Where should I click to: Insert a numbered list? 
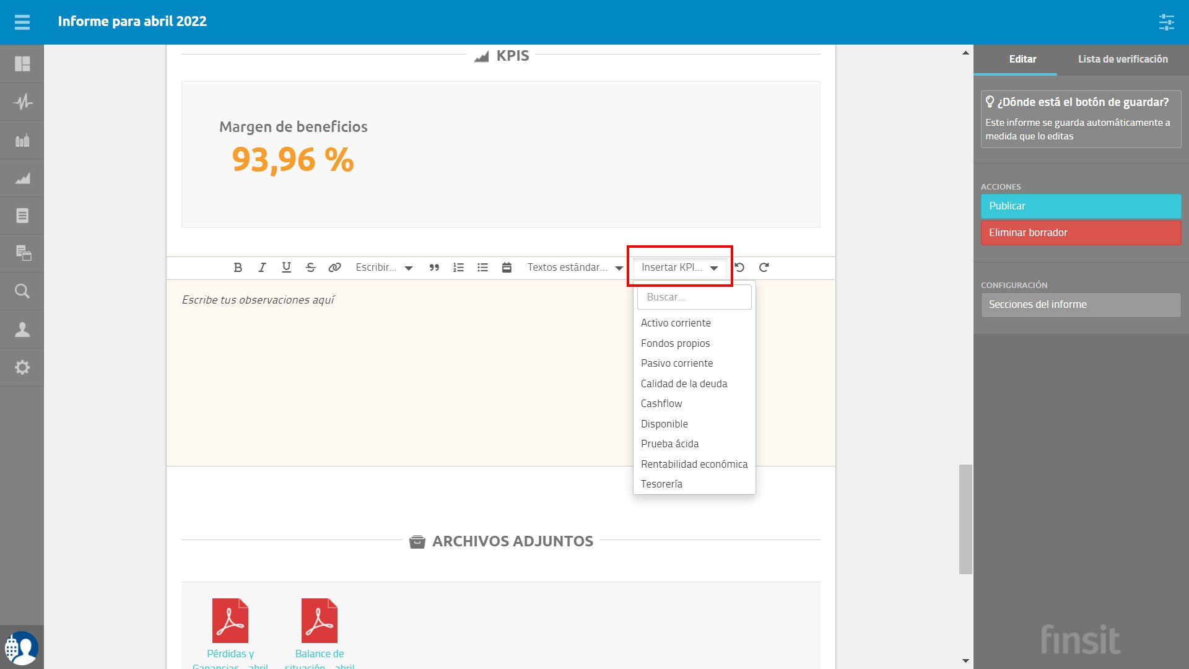pyautogui.click(x=458, y=268)
